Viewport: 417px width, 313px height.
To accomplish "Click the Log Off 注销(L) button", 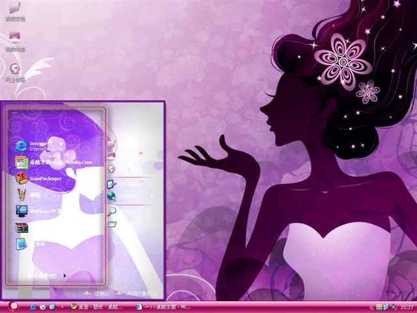I will (97, 293).
